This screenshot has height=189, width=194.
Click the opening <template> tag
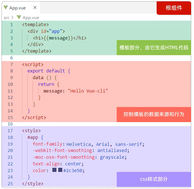(35, 25)
